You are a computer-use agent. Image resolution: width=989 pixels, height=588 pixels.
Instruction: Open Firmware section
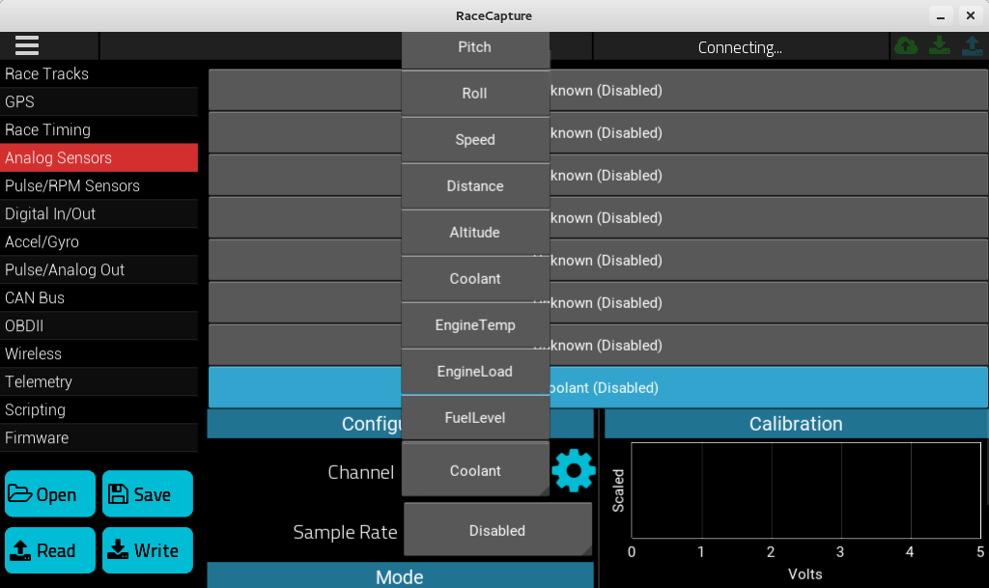[x=99, y=437]
